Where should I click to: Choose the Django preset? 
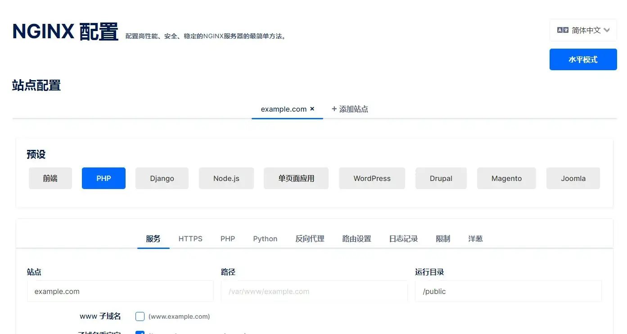(x=162, y=178)
